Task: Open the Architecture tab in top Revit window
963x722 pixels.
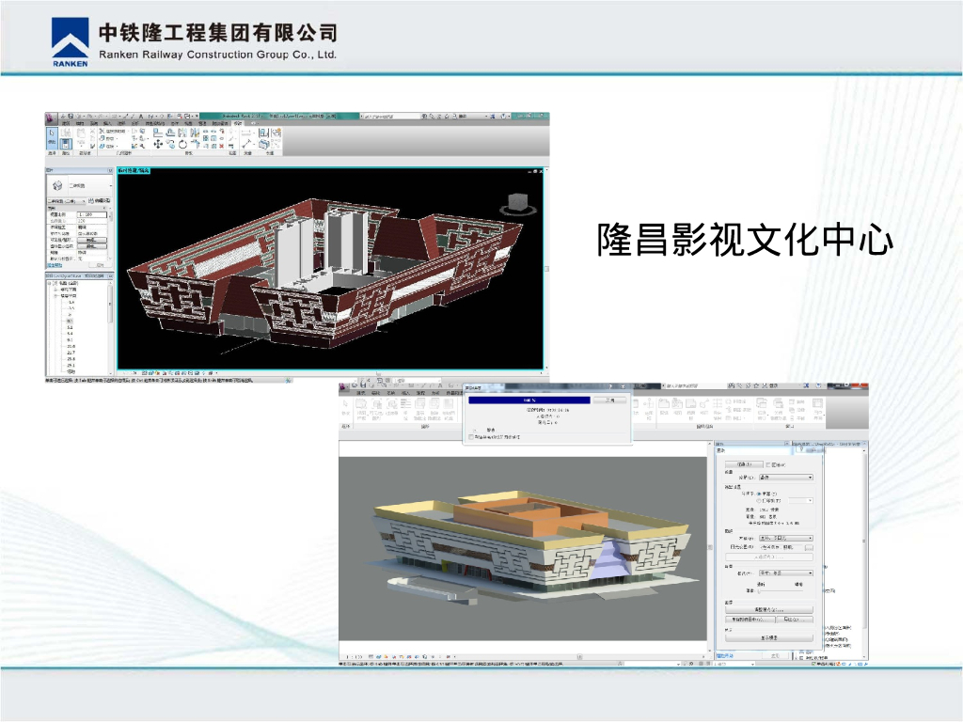Action: click(66, 123)
